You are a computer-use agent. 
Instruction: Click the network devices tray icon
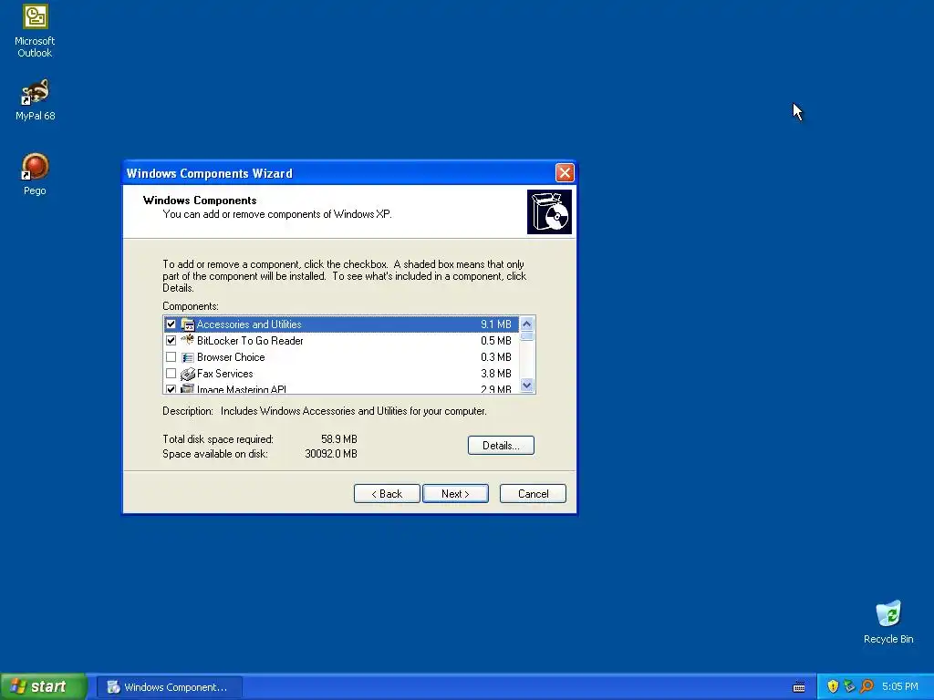(x=849, y=686)
